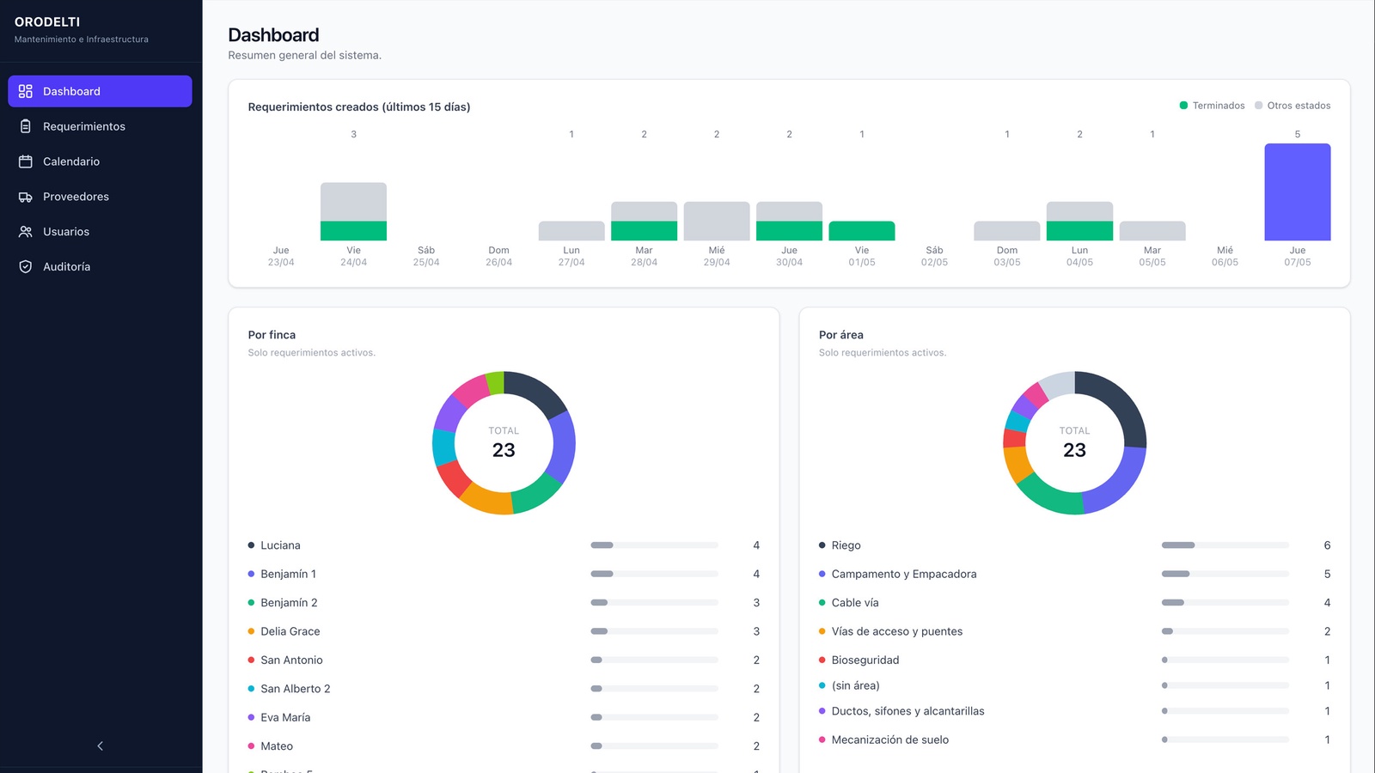The height and width of the screenshot is (773, 1375).
Task: Click the Calendario calendar icon
Action: pyautogui.click(x=26, y=161)
